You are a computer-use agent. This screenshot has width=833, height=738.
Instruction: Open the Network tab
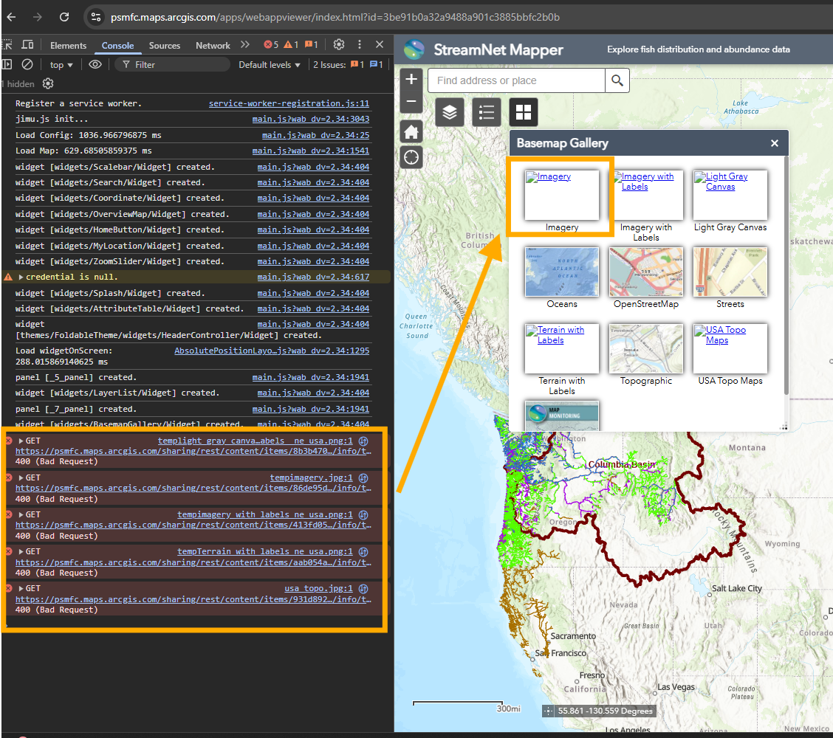[x=213, y=46]
